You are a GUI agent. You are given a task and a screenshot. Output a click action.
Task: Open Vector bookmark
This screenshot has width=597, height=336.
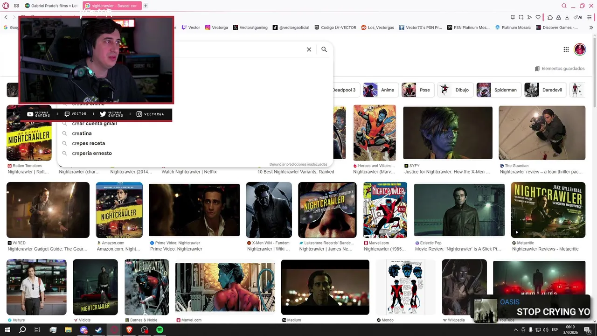coord(191,28)
